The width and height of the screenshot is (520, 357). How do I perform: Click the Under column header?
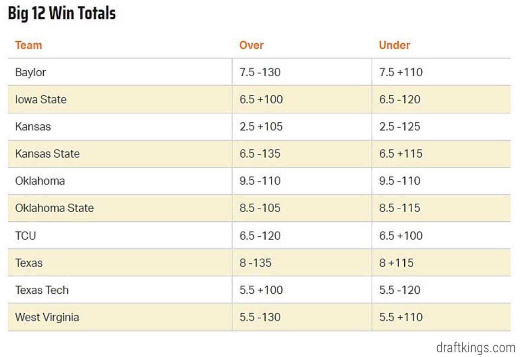pyautogui.click(x=394, y=45)
